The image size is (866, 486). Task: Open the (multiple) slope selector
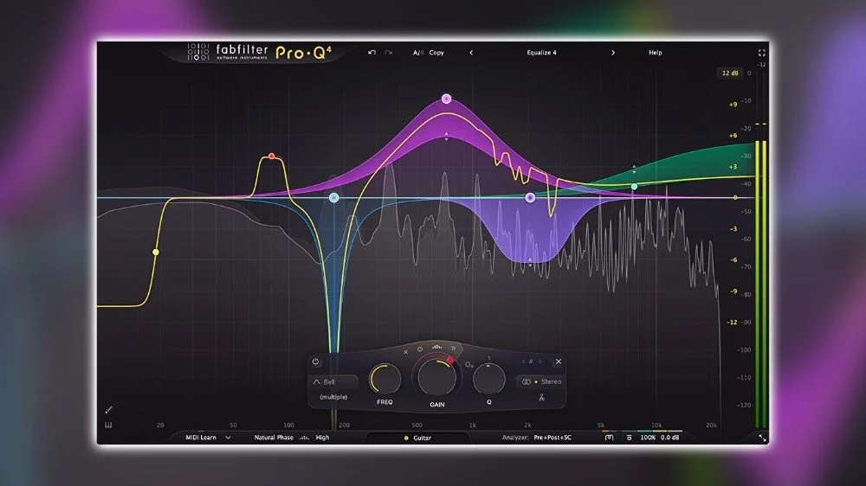click(333, 397)
